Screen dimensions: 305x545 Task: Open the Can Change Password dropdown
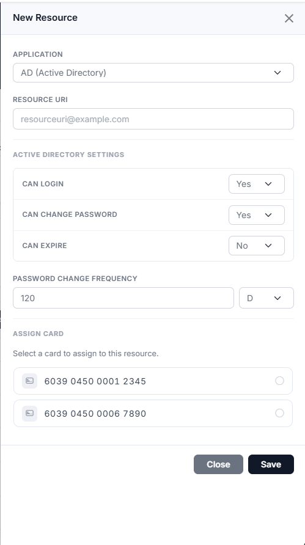point(257,215)
